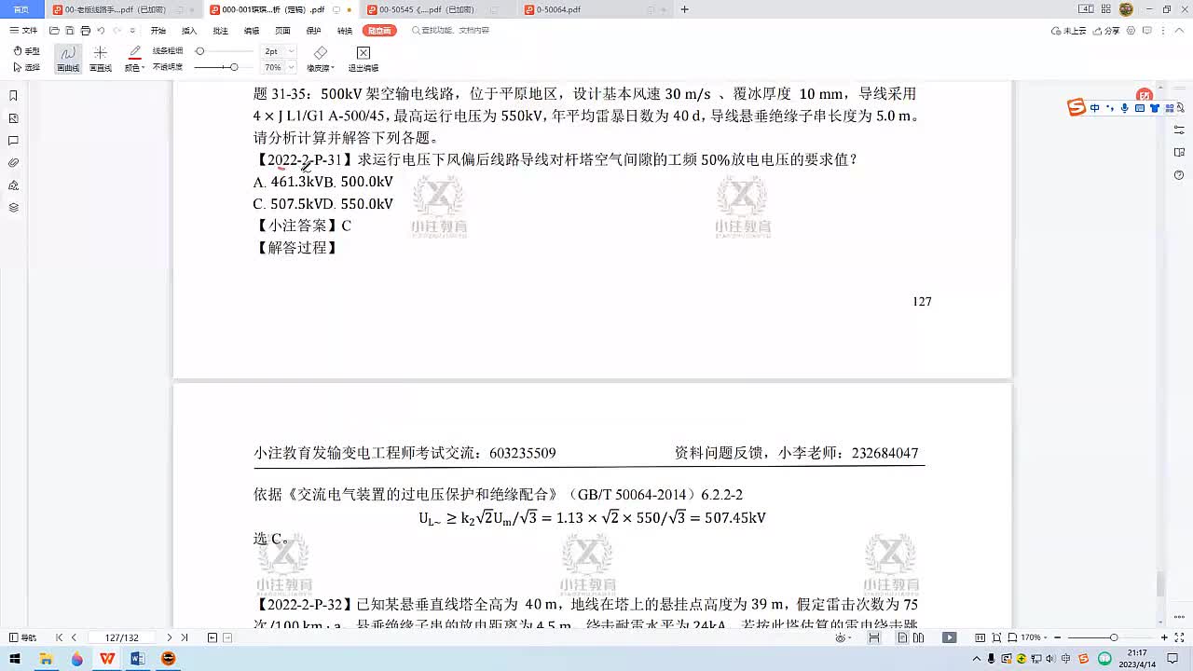Switch to 选择 selection mode
Viewport: 1193px width, 671px height.
pos(26,67)
